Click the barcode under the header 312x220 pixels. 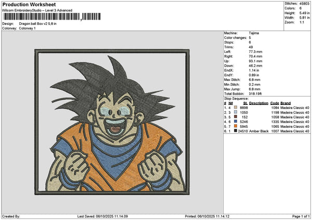52,17
